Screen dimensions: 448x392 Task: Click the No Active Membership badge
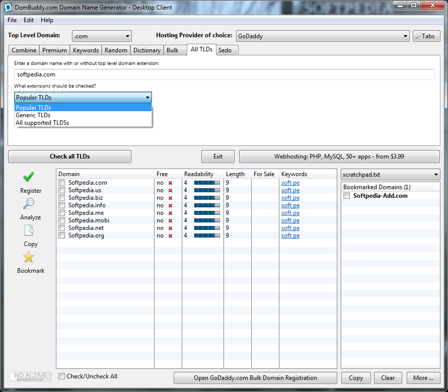coord(31,376)
